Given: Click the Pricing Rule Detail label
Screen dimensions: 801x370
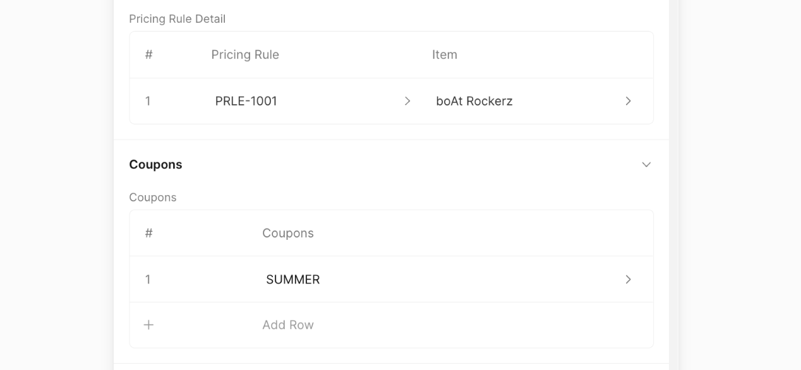Looking at the screenshot, I should coord(178,19).
